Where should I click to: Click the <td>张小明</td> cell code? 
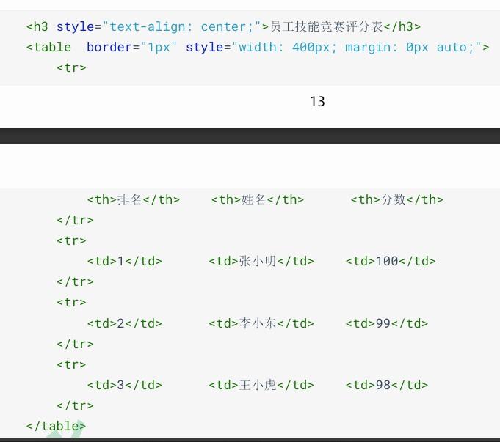point(261,261)
